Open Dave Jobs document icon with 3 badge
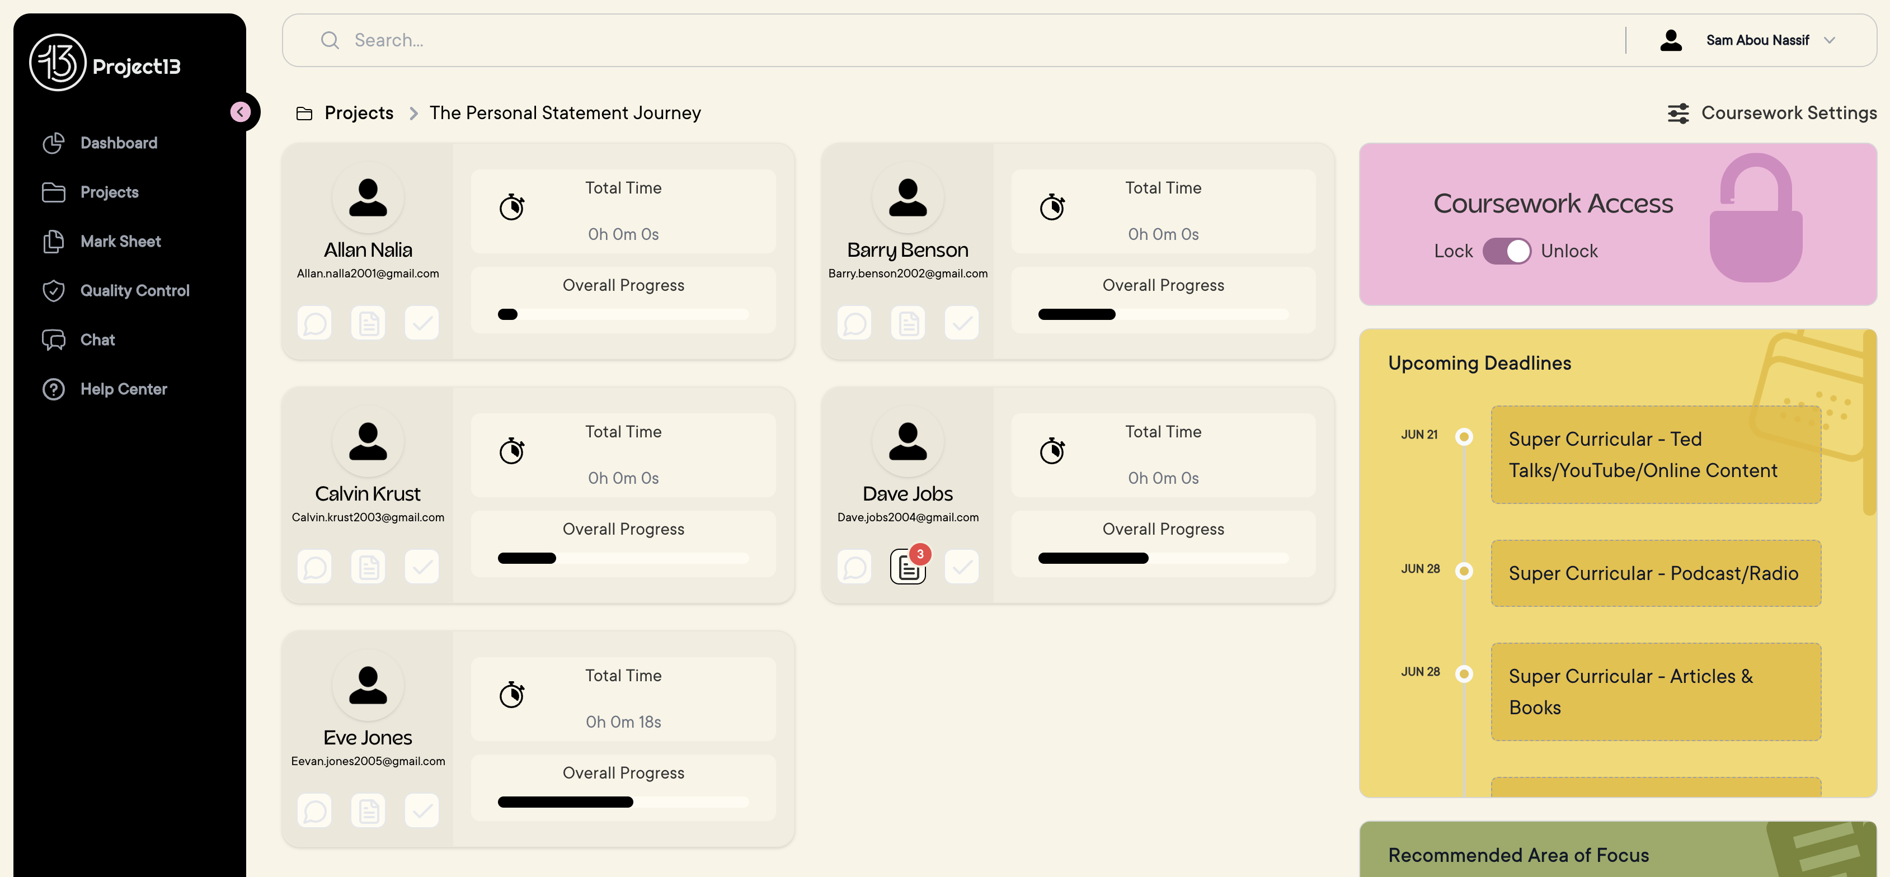The image size is (1890, 877). [x=908, y=567]
